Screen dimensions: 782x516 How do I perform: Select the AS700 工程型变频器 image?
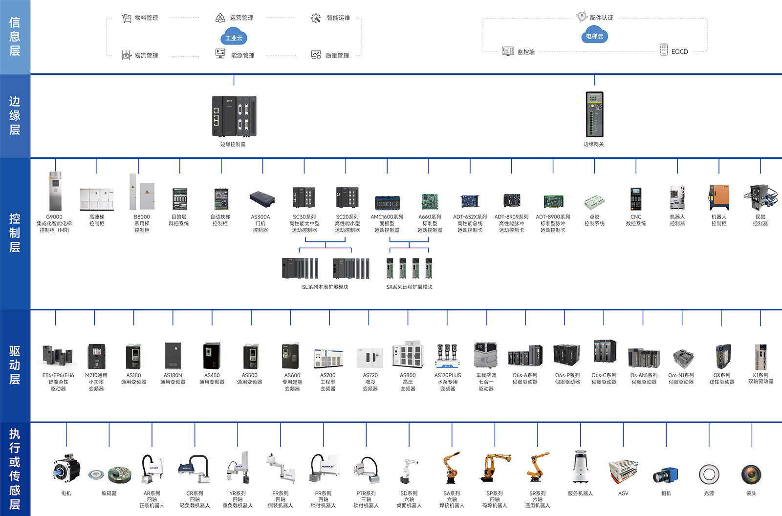click(328, 359)
